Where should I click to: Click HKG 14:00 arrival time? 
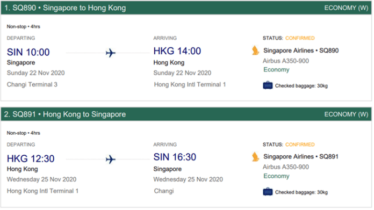coord(177,51)
